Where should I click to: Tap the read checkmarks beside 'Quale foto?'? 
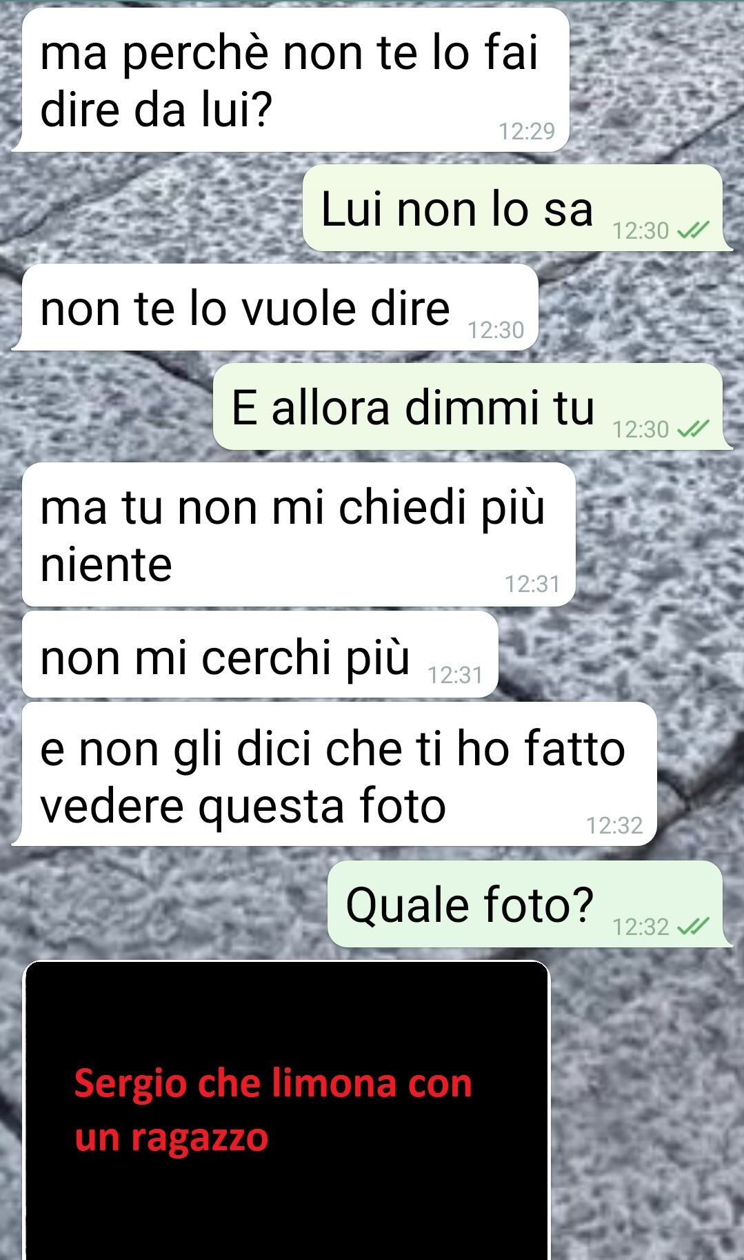693,927
